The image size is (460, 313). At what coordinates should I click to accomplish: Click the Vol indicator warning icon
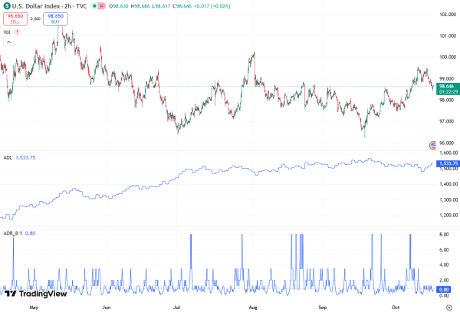click(18, 32)
